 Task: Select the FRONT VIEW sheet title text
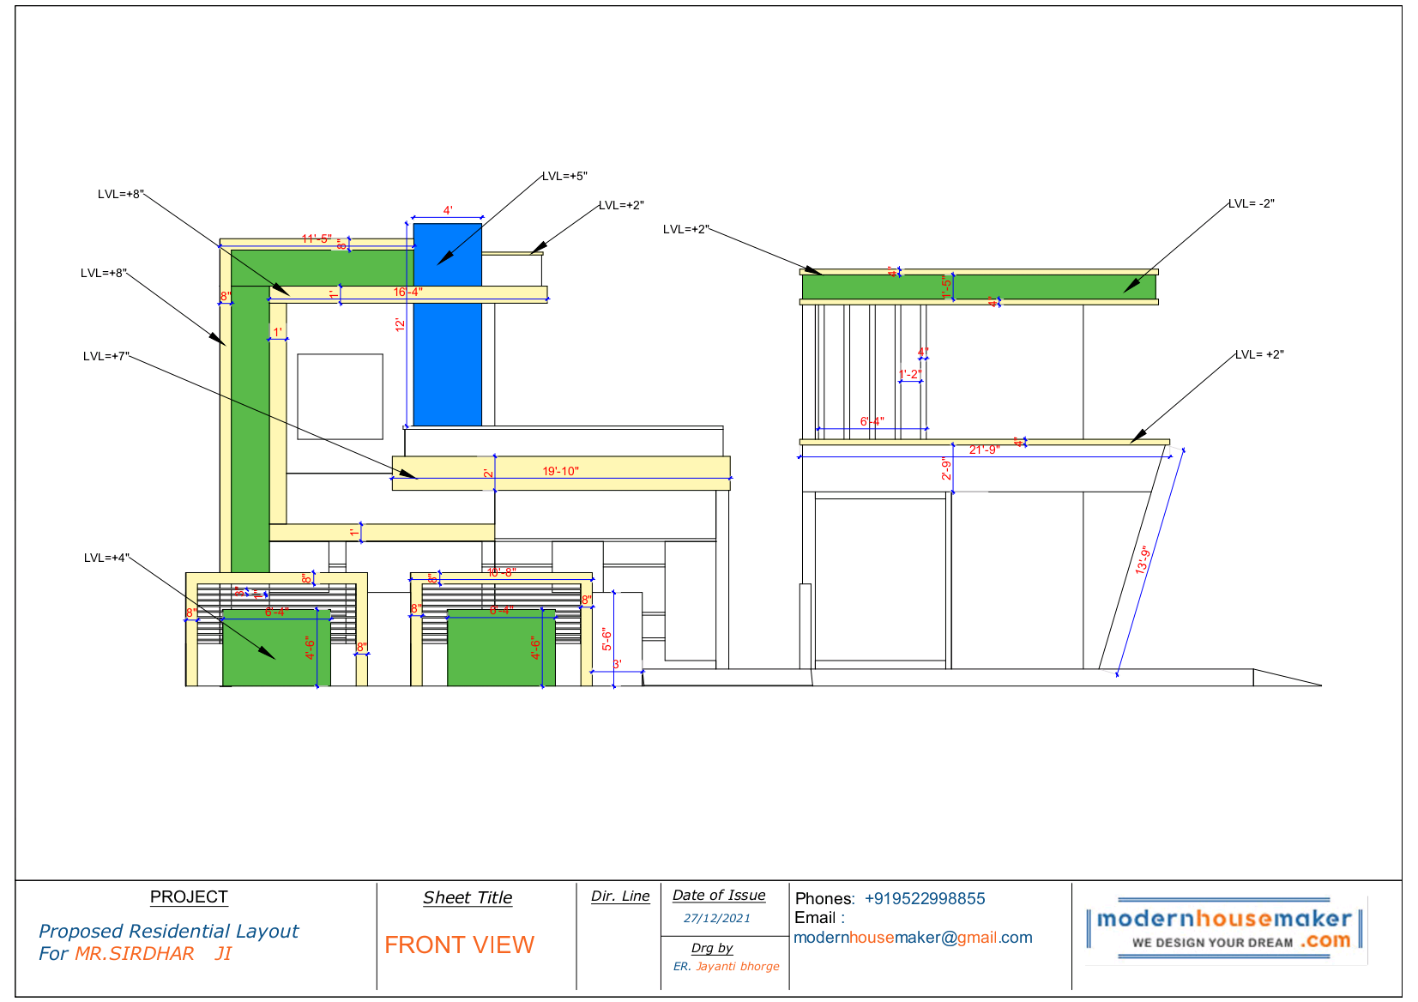tap(459, 945)
